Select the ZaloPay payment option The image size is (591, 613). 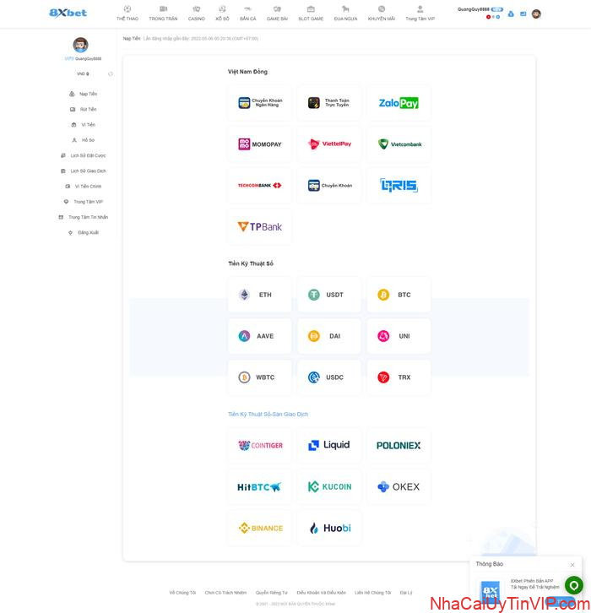tap(399, 103)
